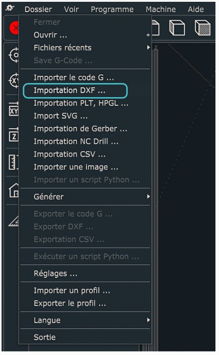Viewport: 219px width, 355px height.
Task: Click the XY offset icon in sidebar
Action: [x=14, y=110]
